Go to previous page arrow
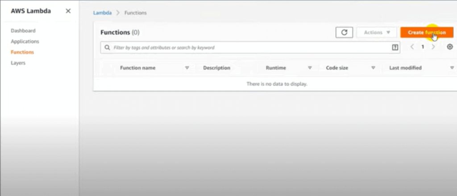Viewport: 457px width, 196px height. click(x=412, y=47)
